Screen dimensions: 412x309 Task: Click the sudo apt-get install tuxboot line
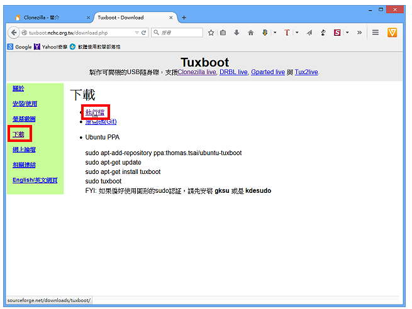[x=123, y=172]
